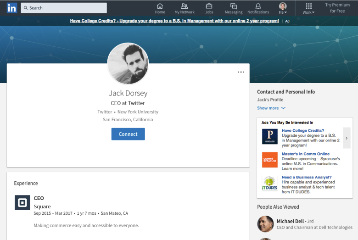This screenshot has height=240, width=358.
Task: Click Try Premium for Free
Action: pyautogui.click(x=337, y=8)
